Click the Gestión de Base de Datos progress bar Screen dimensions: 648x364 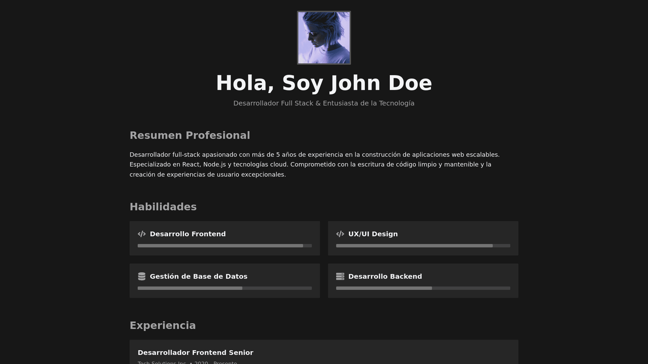pyautogui.click(x=224, y=288)
